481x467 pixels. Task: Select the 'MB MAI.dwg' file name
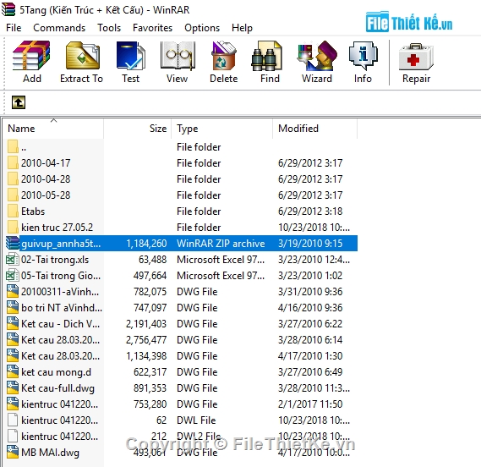tap(51, 453)
